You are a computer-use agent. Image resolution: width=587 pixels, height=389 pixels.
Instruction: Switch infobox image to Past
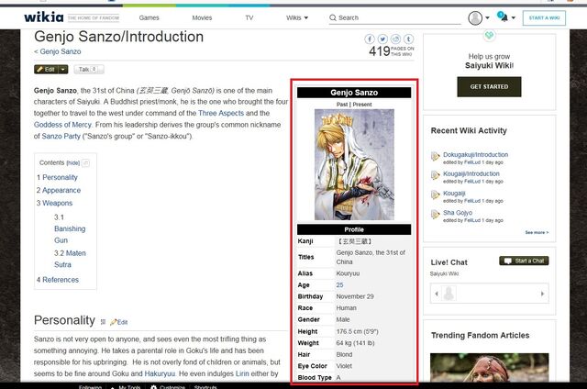coord(342,105)
